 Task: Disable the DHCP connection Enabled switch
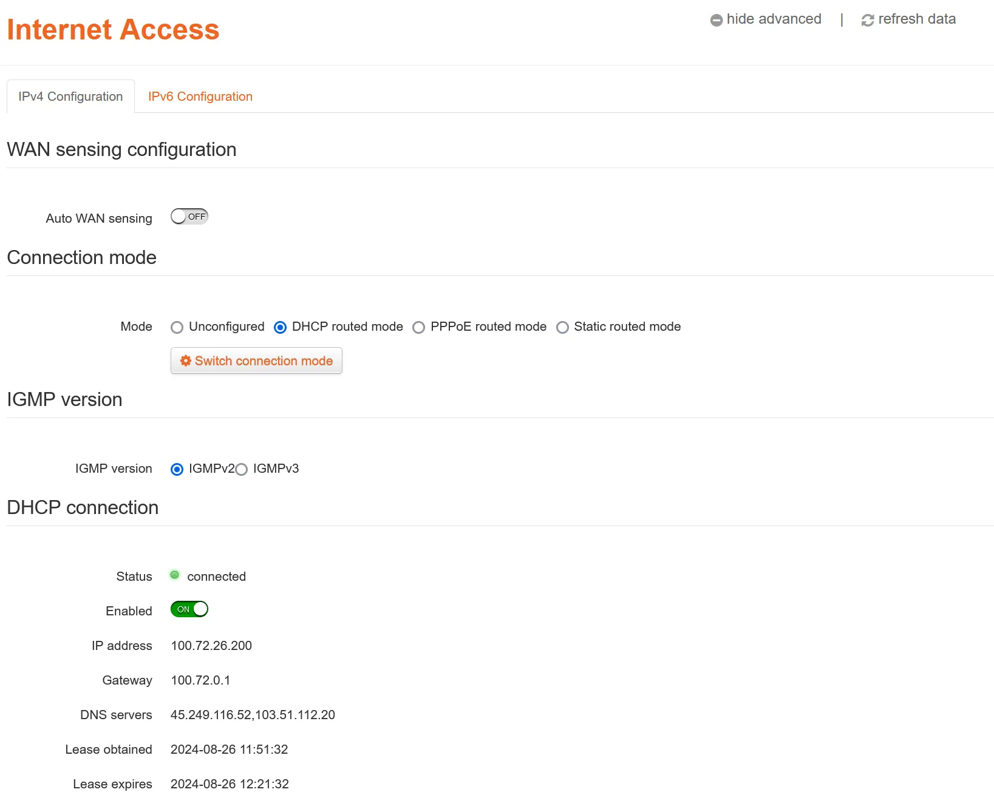pyautogui.click(x=189, y=609)
